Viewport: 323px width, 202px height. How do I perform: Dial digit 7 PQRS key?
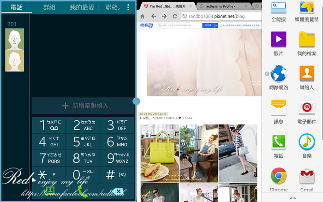pos(49,158)
